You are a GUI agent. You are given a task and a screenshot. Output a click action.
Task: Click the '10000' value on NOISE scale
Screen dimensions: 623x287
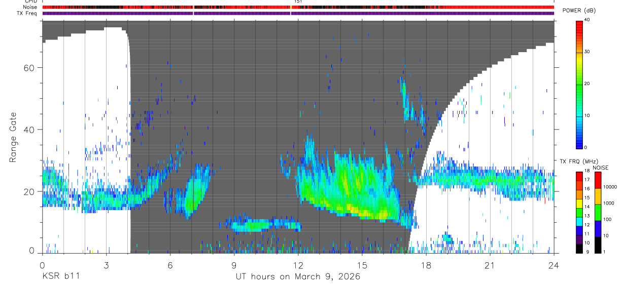click(x=610, y=187)
